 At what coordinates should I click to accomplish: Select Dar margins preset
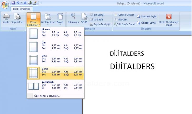coord(55,47)
